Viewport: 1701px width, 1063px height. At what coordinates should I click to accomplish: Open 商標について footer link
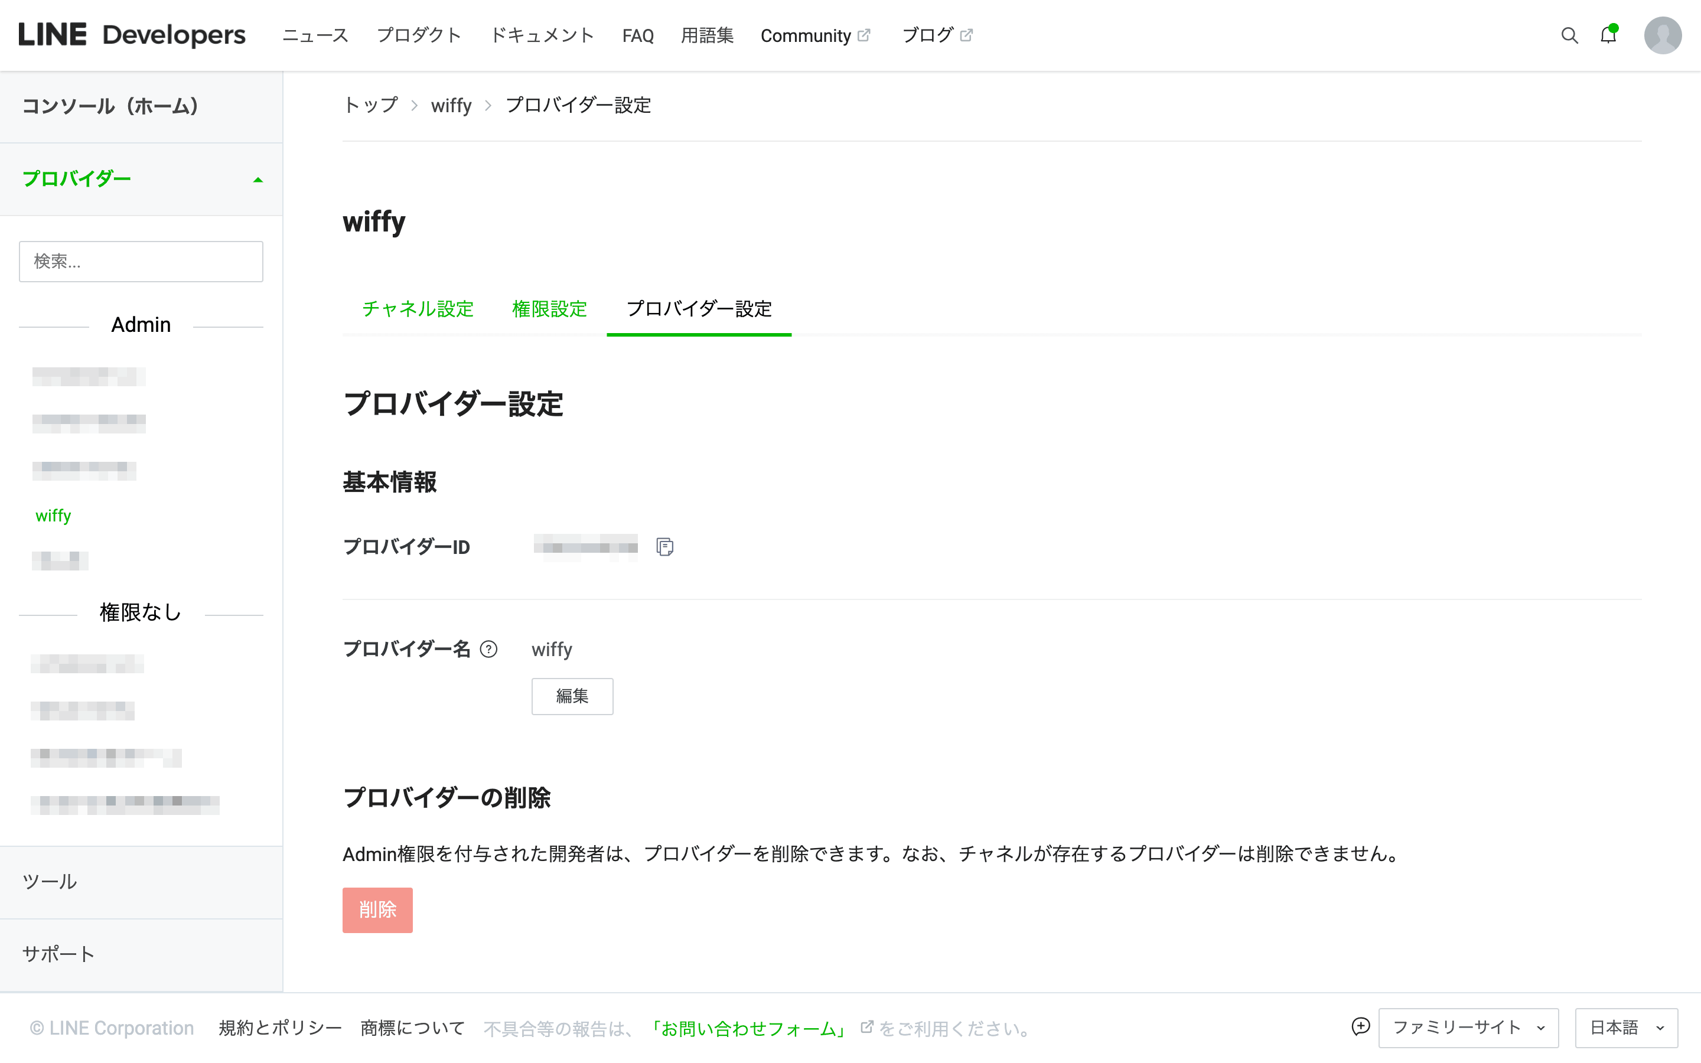point(413,1028)
